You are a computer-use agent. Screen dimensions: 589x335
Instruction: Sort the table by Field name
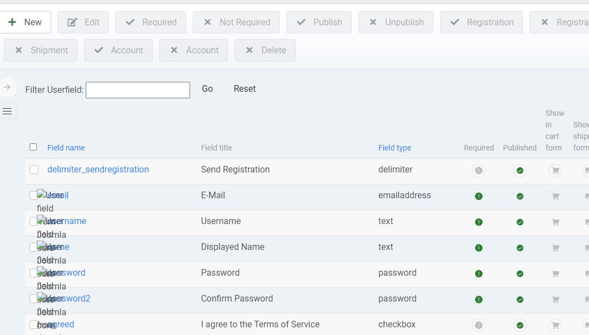pos(66,148)
